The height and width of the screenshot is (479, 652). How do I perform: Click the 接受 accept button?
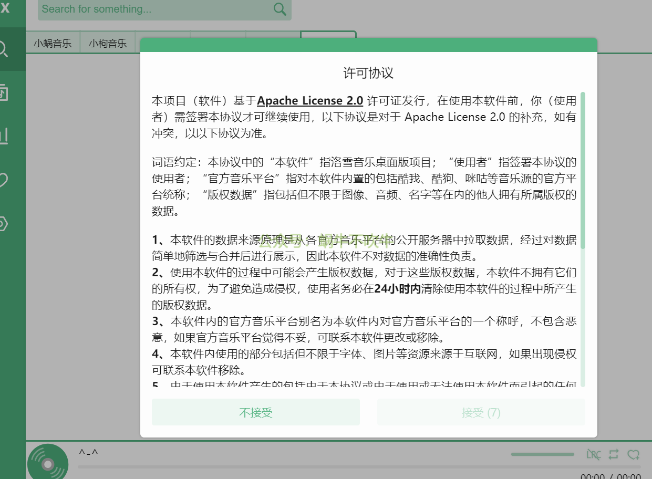481,412
